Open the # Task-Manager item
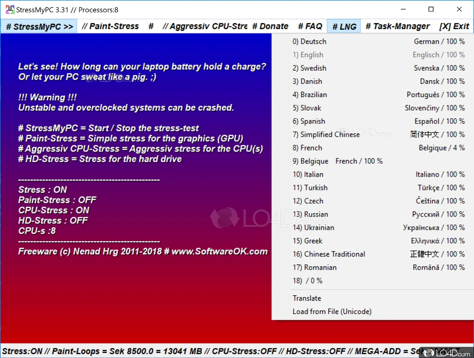Screen dimensions: 474x358 [x=398, y=26]
